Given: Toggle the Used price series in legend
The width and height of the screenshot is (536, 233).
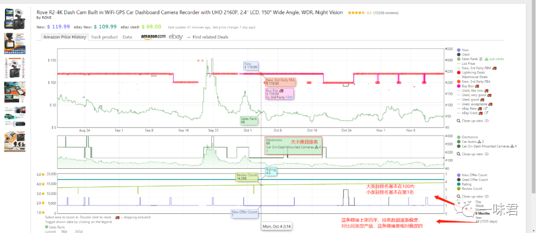Looking at the screenshot, I should pyautogui.click(x=463, y=54).
